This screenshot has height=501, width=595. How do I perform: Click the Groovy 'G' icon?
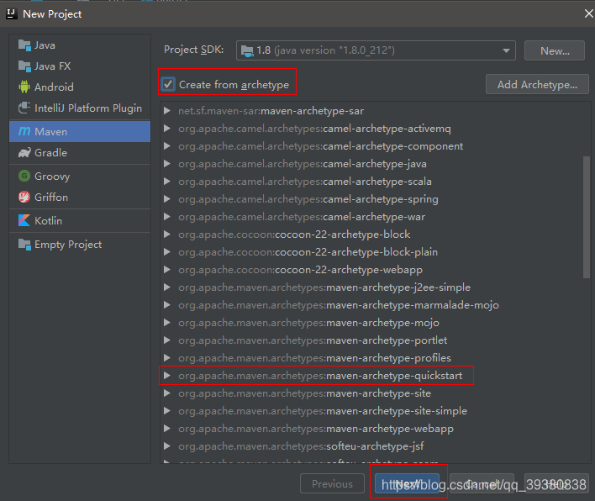tap(24, 176)
